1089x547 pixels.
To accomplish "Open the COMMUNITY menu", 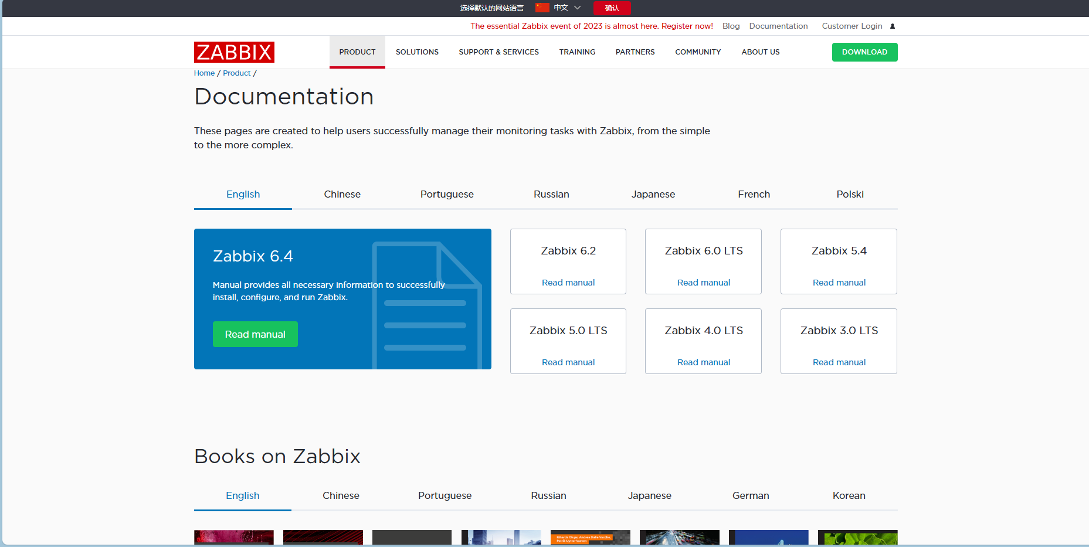I will pos(698,52).
